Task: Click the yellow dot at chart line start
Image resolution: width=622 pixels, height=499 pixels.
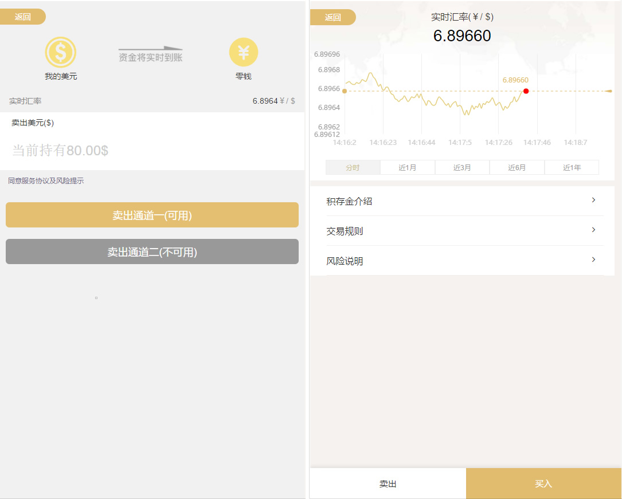Action: pyautogui.click(x=345, y=91)
